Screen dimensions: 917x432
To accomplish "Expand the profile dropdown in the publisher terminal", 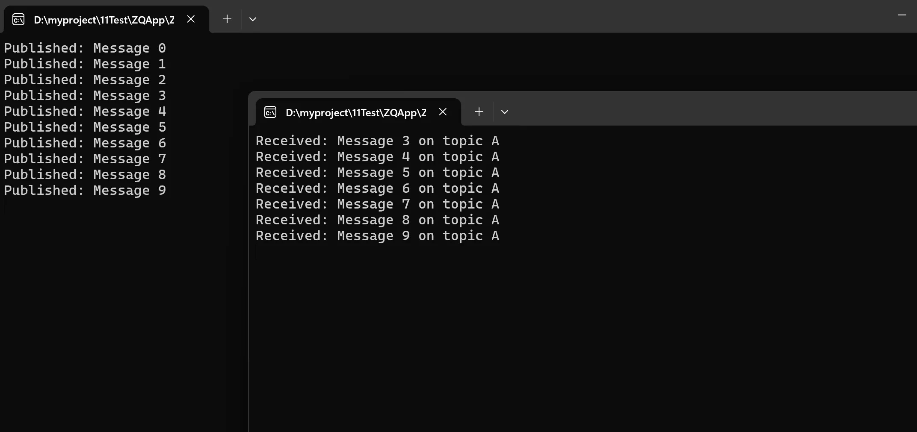I will (253, 19).
